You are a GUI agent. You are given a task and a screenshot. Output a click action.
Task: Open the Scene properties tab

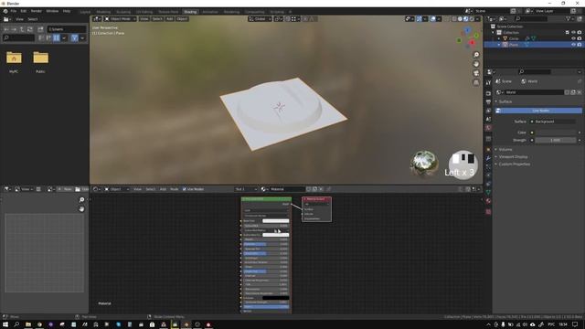point(488,119)
